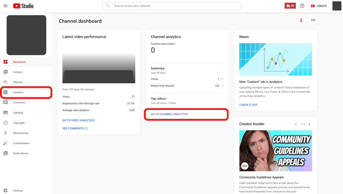
Task: Go to Content in the sidebar
Action: 18,72
